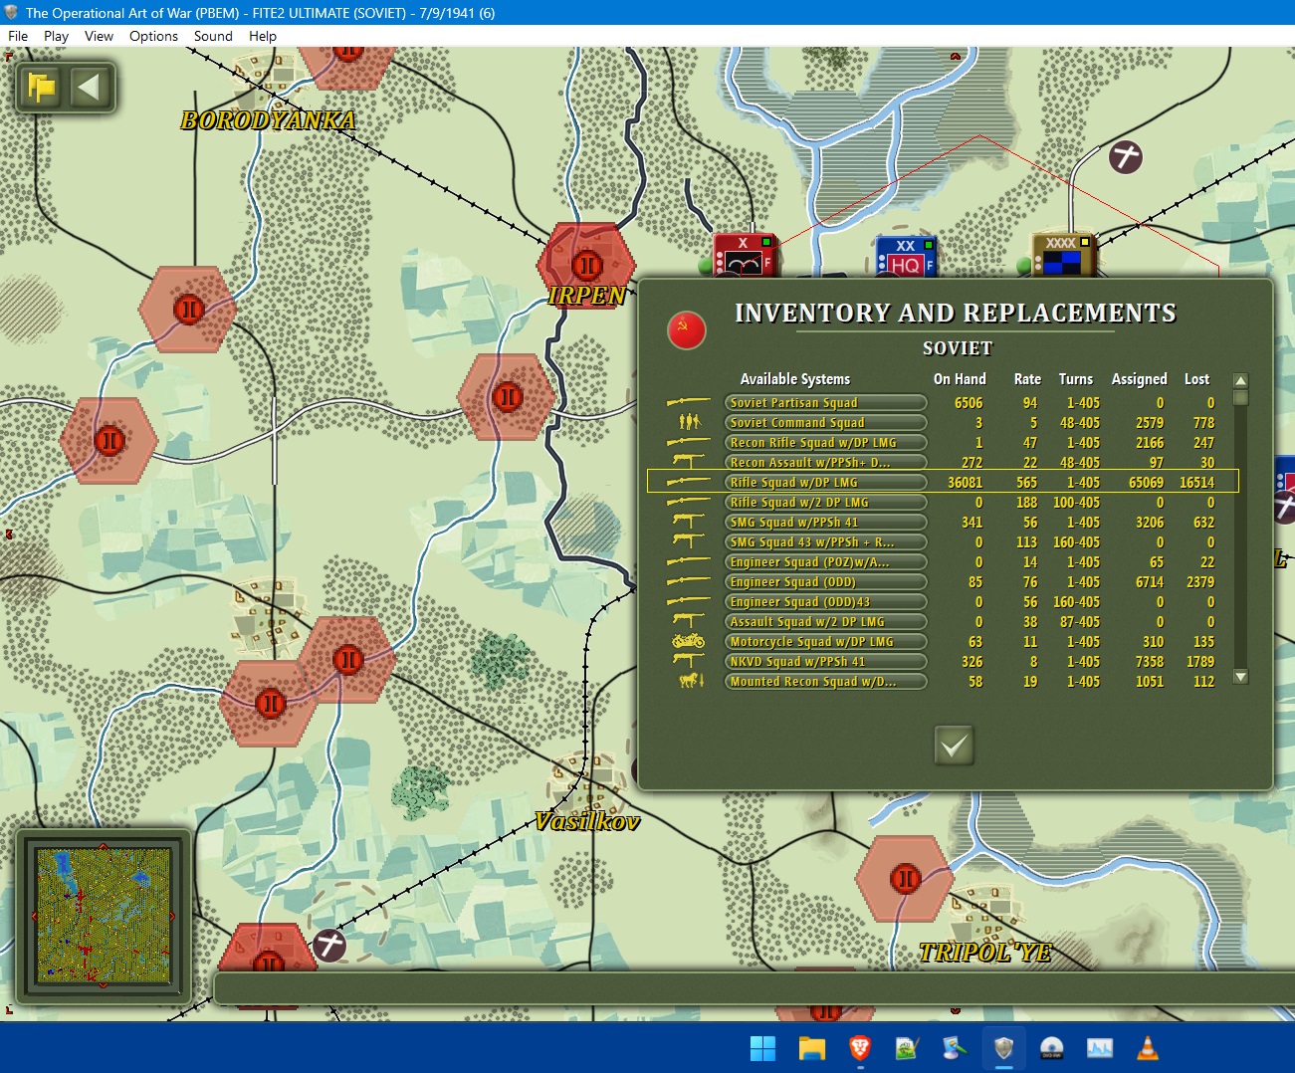Select the red hex marker at Irpen

pyautogui.click(x=587, y=264)
